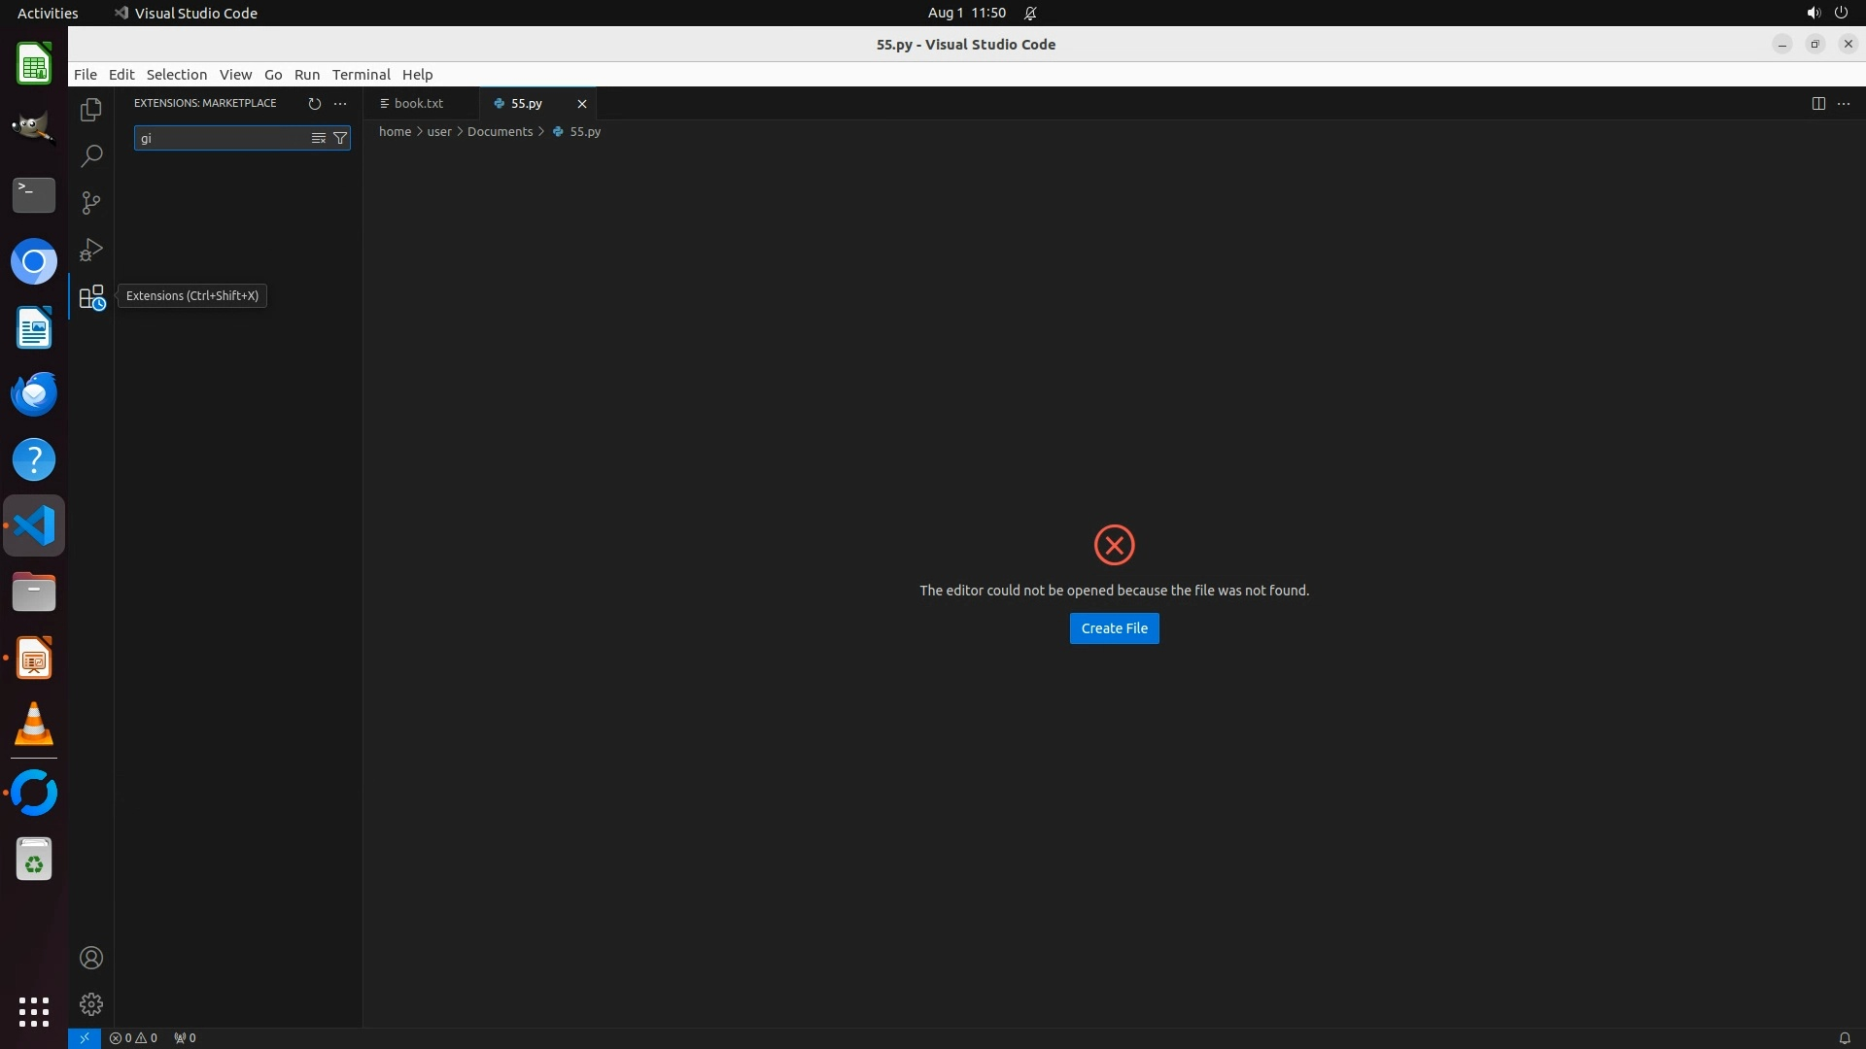This screenshot has width=1866, height=1049.
Task: Open the Explorer view icon
Action: click(x=91, y=110)
